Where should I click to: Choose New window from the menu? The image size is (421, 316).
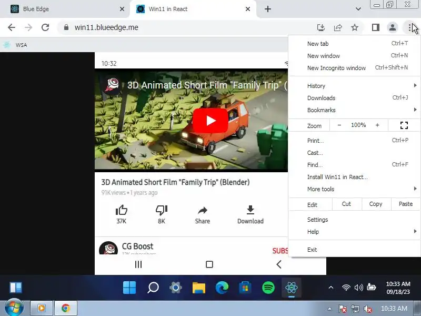(x=354, y=56)
